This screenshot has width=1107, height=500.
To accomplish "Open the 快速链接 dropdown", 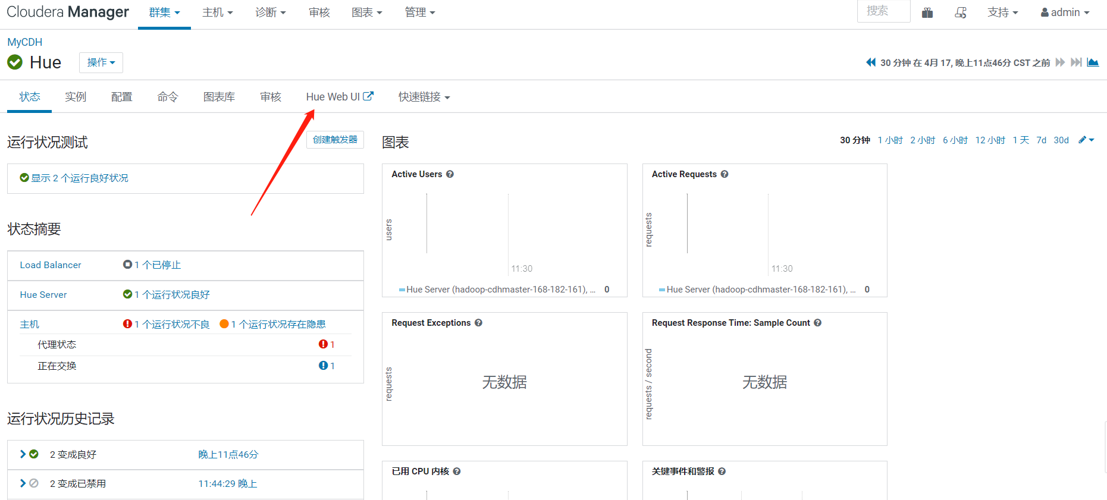I will point(424,97).
